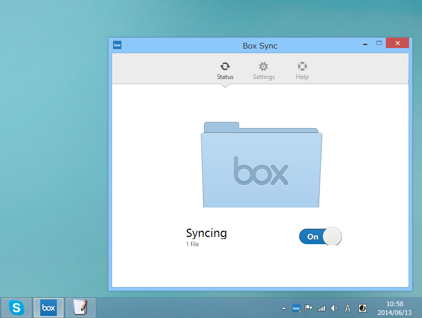Screen dimensions: 422x318
Task: Start Skype from the taskbar
Action: point(16,308)
